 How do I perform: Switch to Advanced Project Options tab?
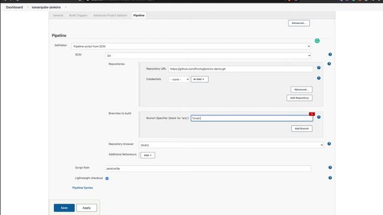pos(110,16)
